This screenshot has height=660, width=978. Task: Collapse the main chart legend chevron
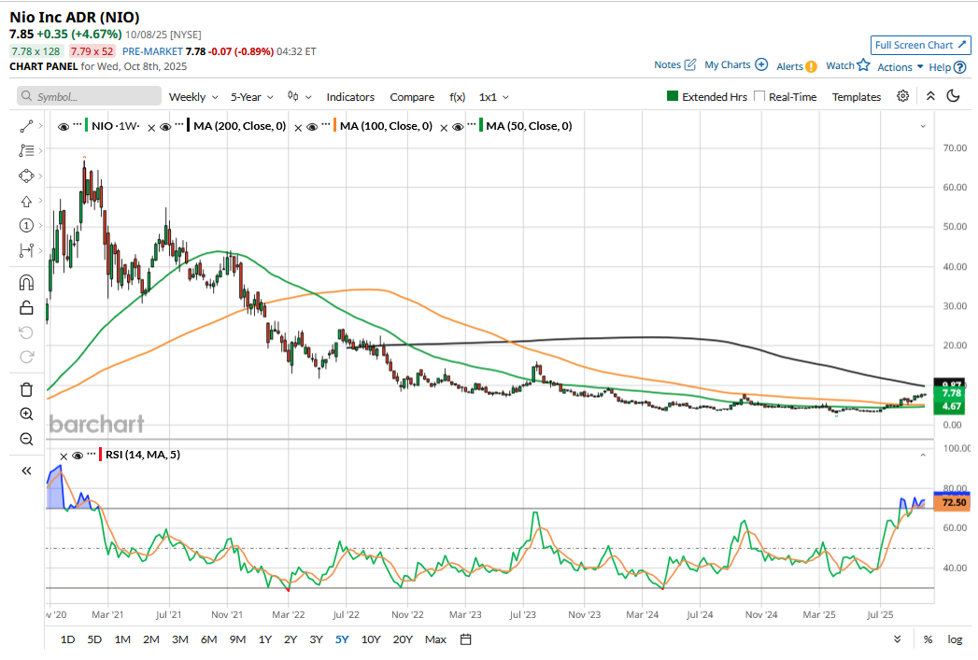(x=923, y=127)
